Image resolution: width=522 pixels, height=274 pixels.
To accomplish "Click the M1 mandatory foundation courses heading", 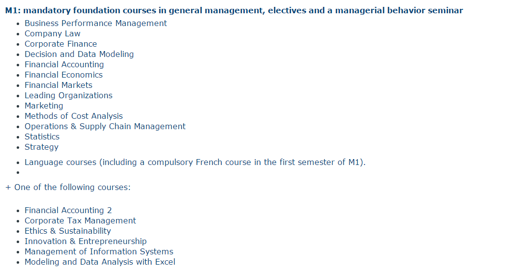I will coord(234,11).
